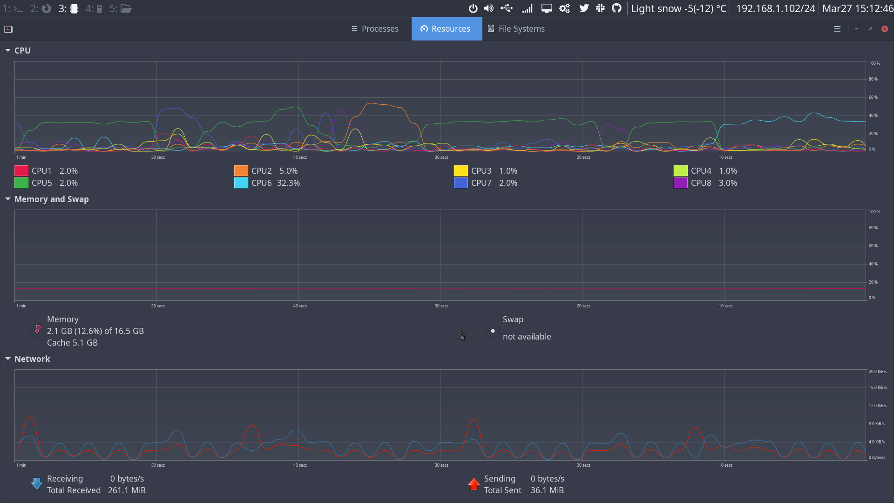Image resolution: width=894 pixels, height=503 pixels.
Task: Click the date and time display
Action: click(858, 8)
